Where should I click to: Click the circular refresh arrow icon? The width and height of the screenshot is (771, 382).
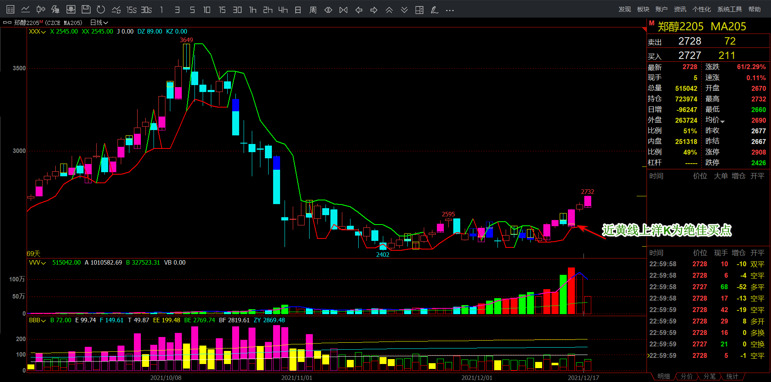click(x=101, y=9)
